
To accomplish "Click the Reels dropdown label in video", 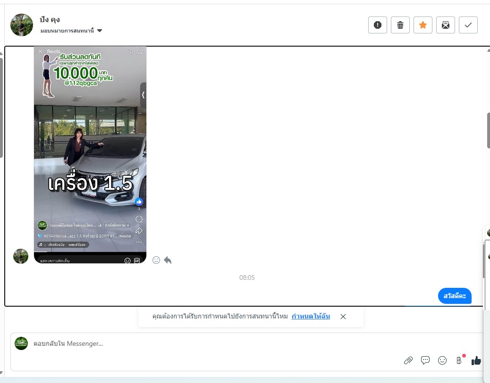I will point(56,51).
